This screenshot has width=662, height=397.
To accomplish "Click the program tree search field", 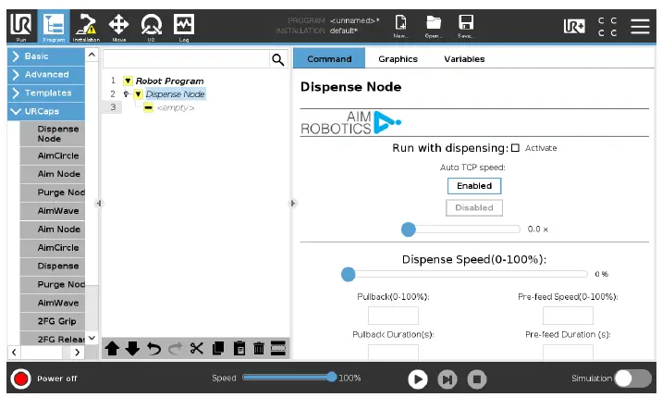I will pyautogui.click(x=186, y=59).
